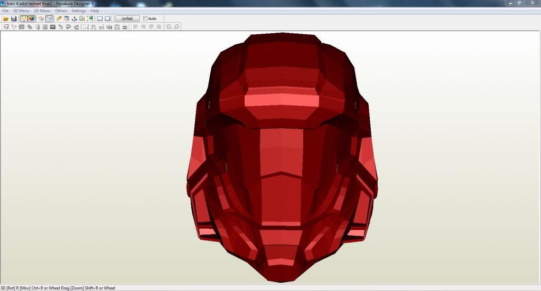Click the green cube selection icon
The width and height of the screenshot is (541, 291).
[90, 18]
